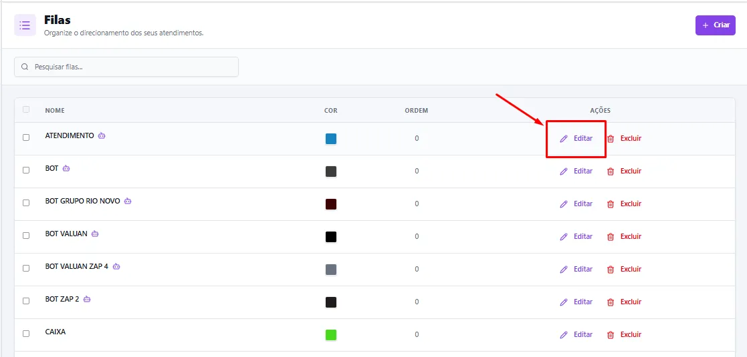Click order value 0 in CAIXA row
Image resolution: width=747 pixels, height=357 pixels.
pos(417,335)
